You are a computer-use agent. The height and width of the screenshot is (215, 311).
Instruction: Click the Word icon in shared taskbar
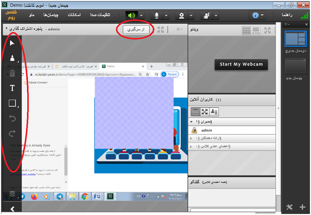98,197
